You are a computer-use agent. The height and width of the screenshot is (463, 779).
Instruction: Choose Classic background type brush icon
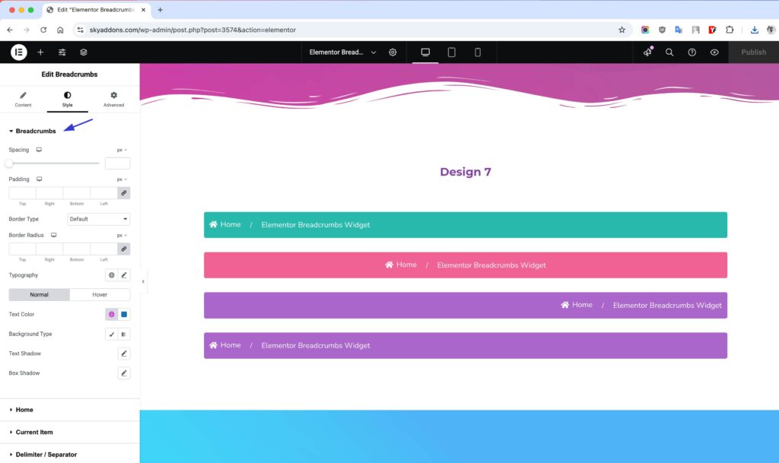pyautogui.click(x=111, y=334)
